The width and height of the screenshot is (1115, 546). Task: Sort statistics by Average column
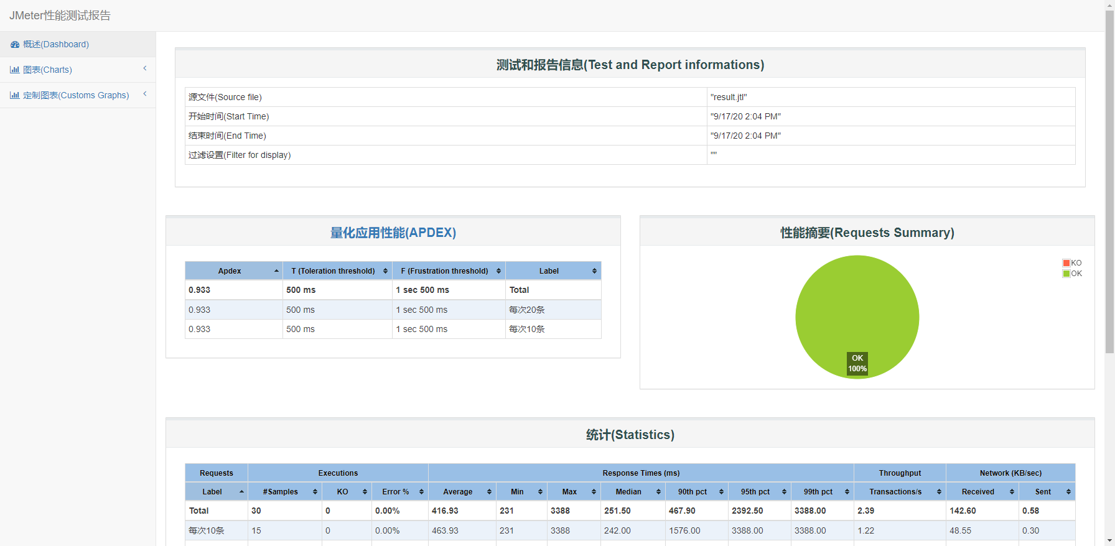(462, 492)
